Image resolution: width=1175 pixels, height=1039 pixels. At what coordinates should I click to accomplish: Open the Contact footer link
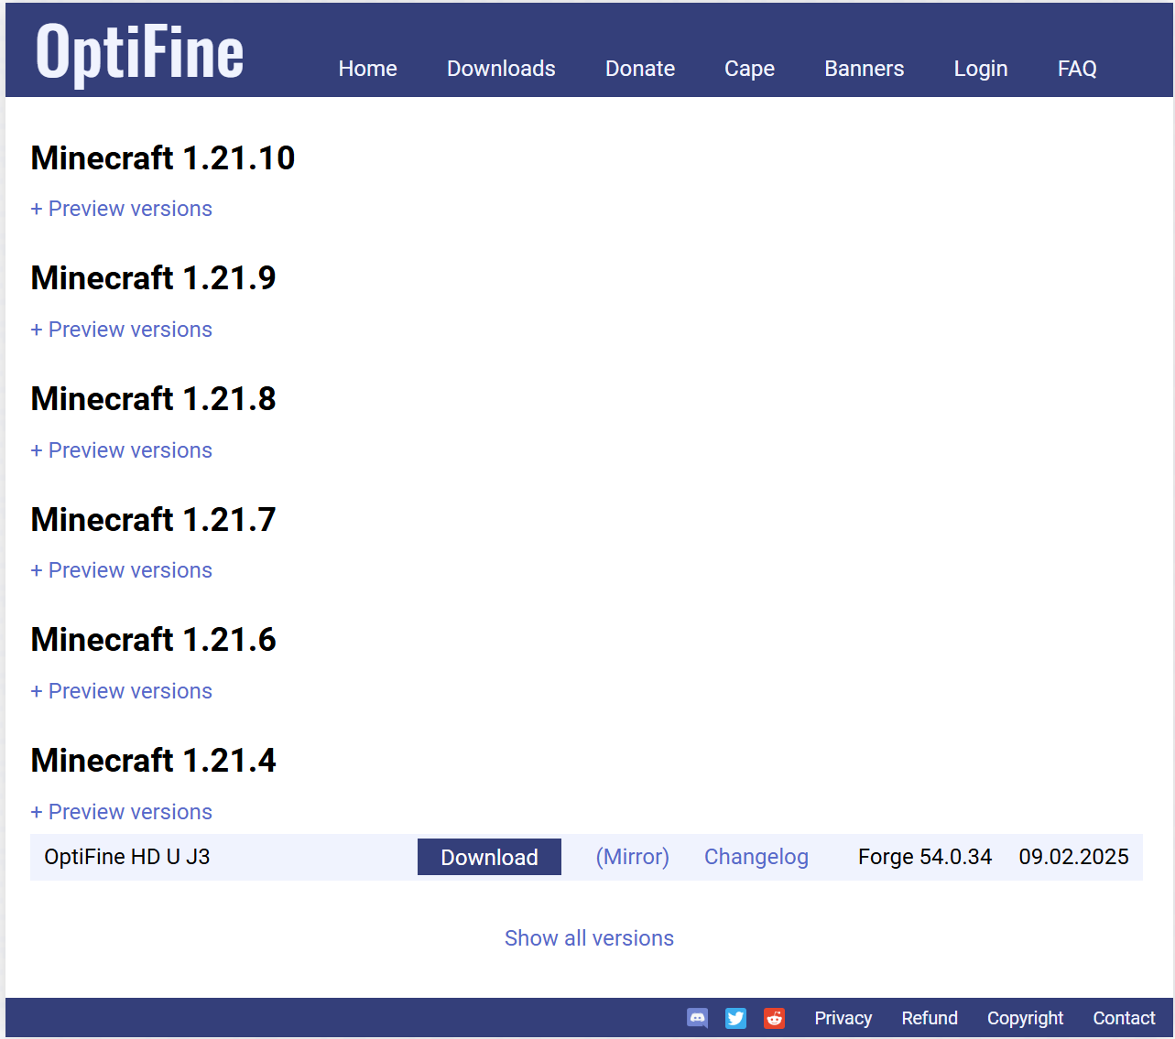point(1124,1018)
